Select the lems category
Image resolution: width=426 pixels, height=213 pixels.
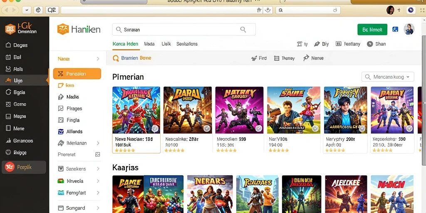click(x=66, y=85)
